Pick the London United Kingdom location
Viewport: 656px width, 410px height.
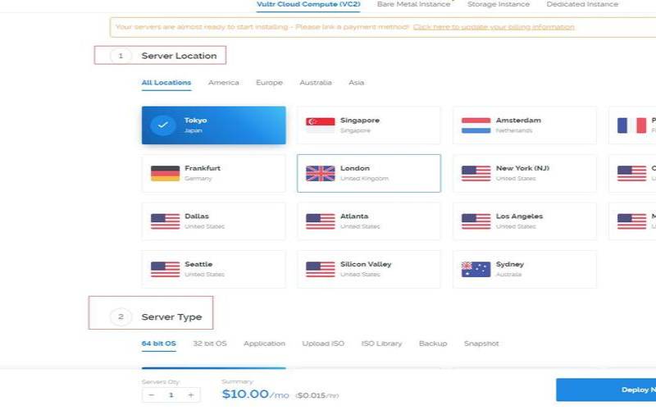click(368, 173)
